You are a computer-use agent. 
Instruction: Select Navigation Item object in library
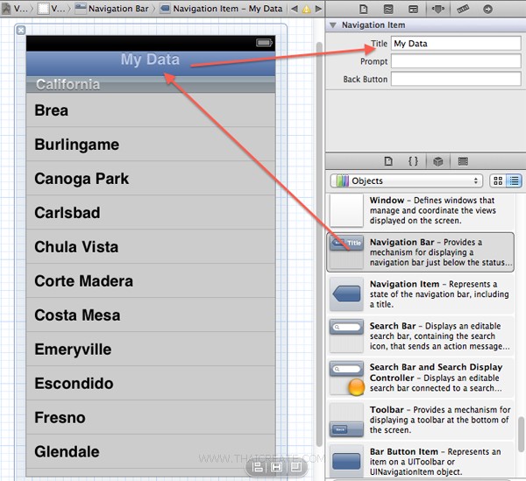click(420, 294)
